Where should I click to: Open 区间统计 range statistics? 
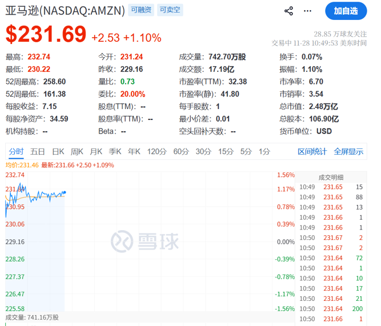(312, 151)
